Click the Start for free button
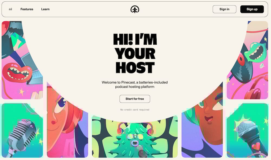The width and height of the screenshot is (271, 160). click(x=135, y=99)
